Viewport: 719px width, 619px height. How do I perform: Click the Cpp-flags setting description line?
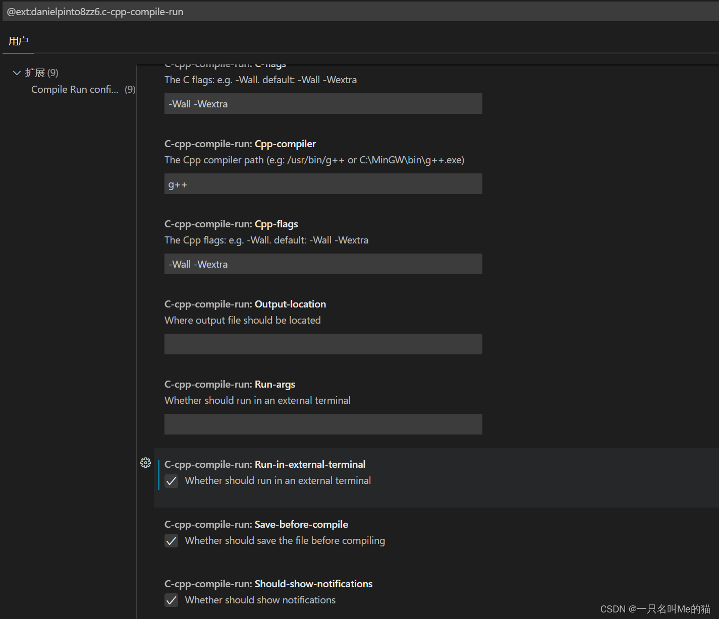pos(266,240)
